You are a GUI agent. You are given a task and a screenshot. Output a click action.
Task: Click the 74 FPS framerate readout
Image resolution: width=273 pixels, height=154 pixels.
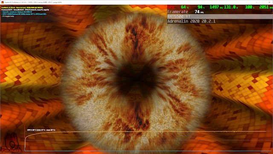click(199, 12)
